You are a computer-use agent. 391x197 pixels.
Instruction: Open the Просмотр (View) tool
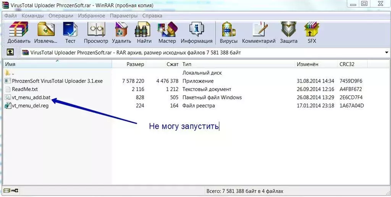96,29
